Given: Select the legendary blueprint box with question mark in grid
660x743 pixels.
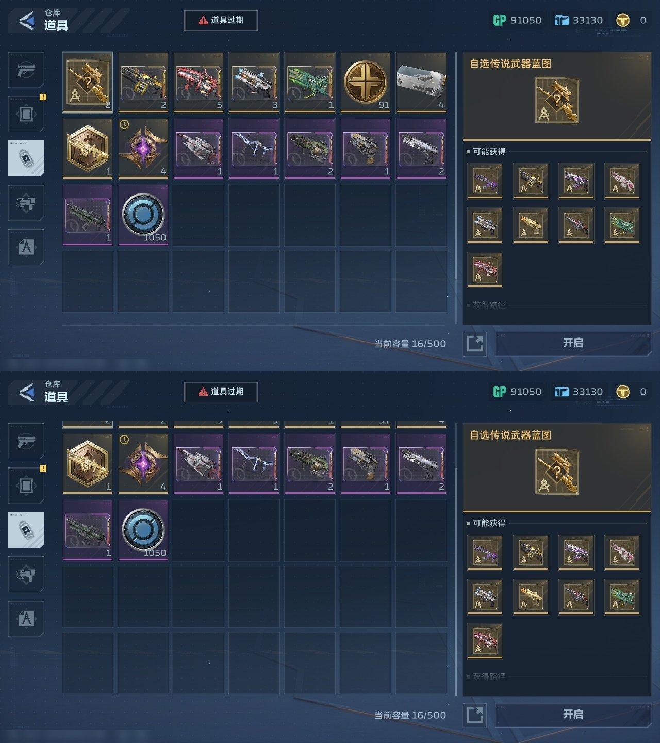Looking at the screenshot, I should coord(88,82).
